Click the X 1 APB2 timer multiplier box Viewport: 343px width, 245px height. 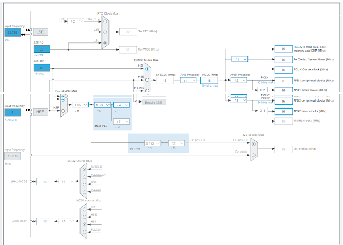pos(262,111)
